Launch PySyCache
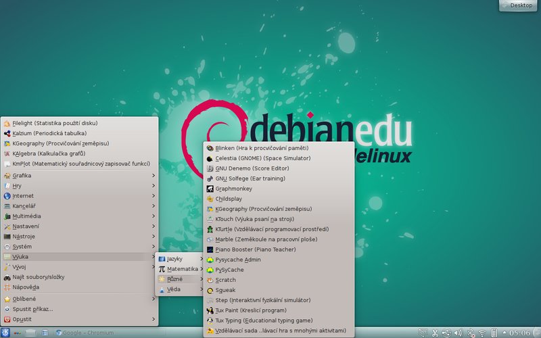Viewport: 541px width, 338px height. [279, 270]
